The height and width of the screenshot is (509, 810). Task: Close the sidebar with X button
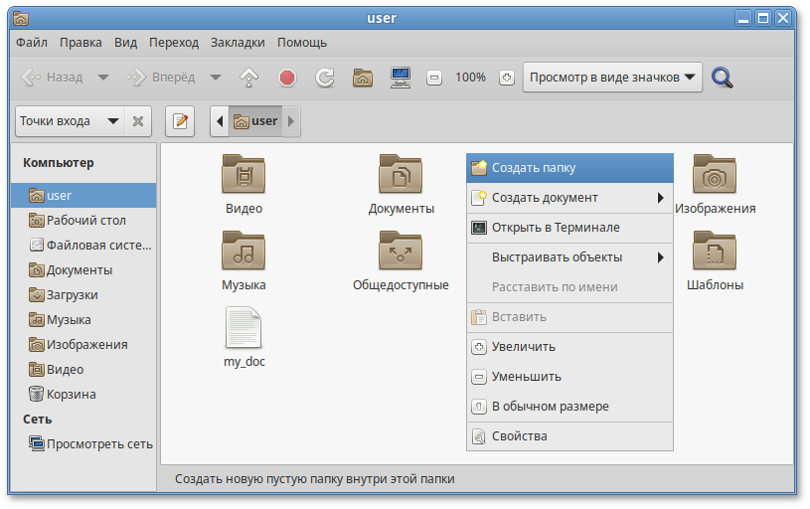[138, 121]
